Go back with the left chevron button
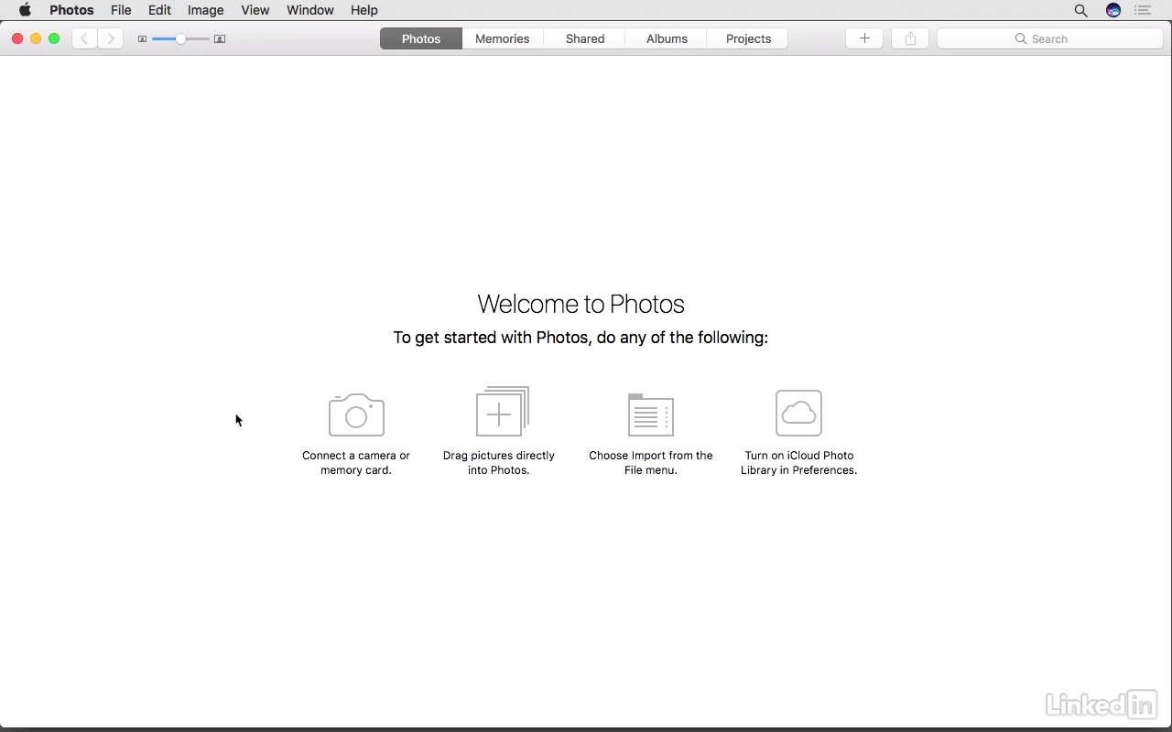The width and height of the screenshot is (1172, 732). (84, 38)
